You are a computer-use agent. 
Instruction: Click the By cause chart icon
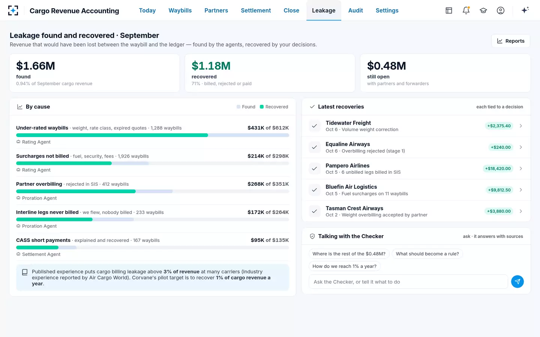(20, 107)
